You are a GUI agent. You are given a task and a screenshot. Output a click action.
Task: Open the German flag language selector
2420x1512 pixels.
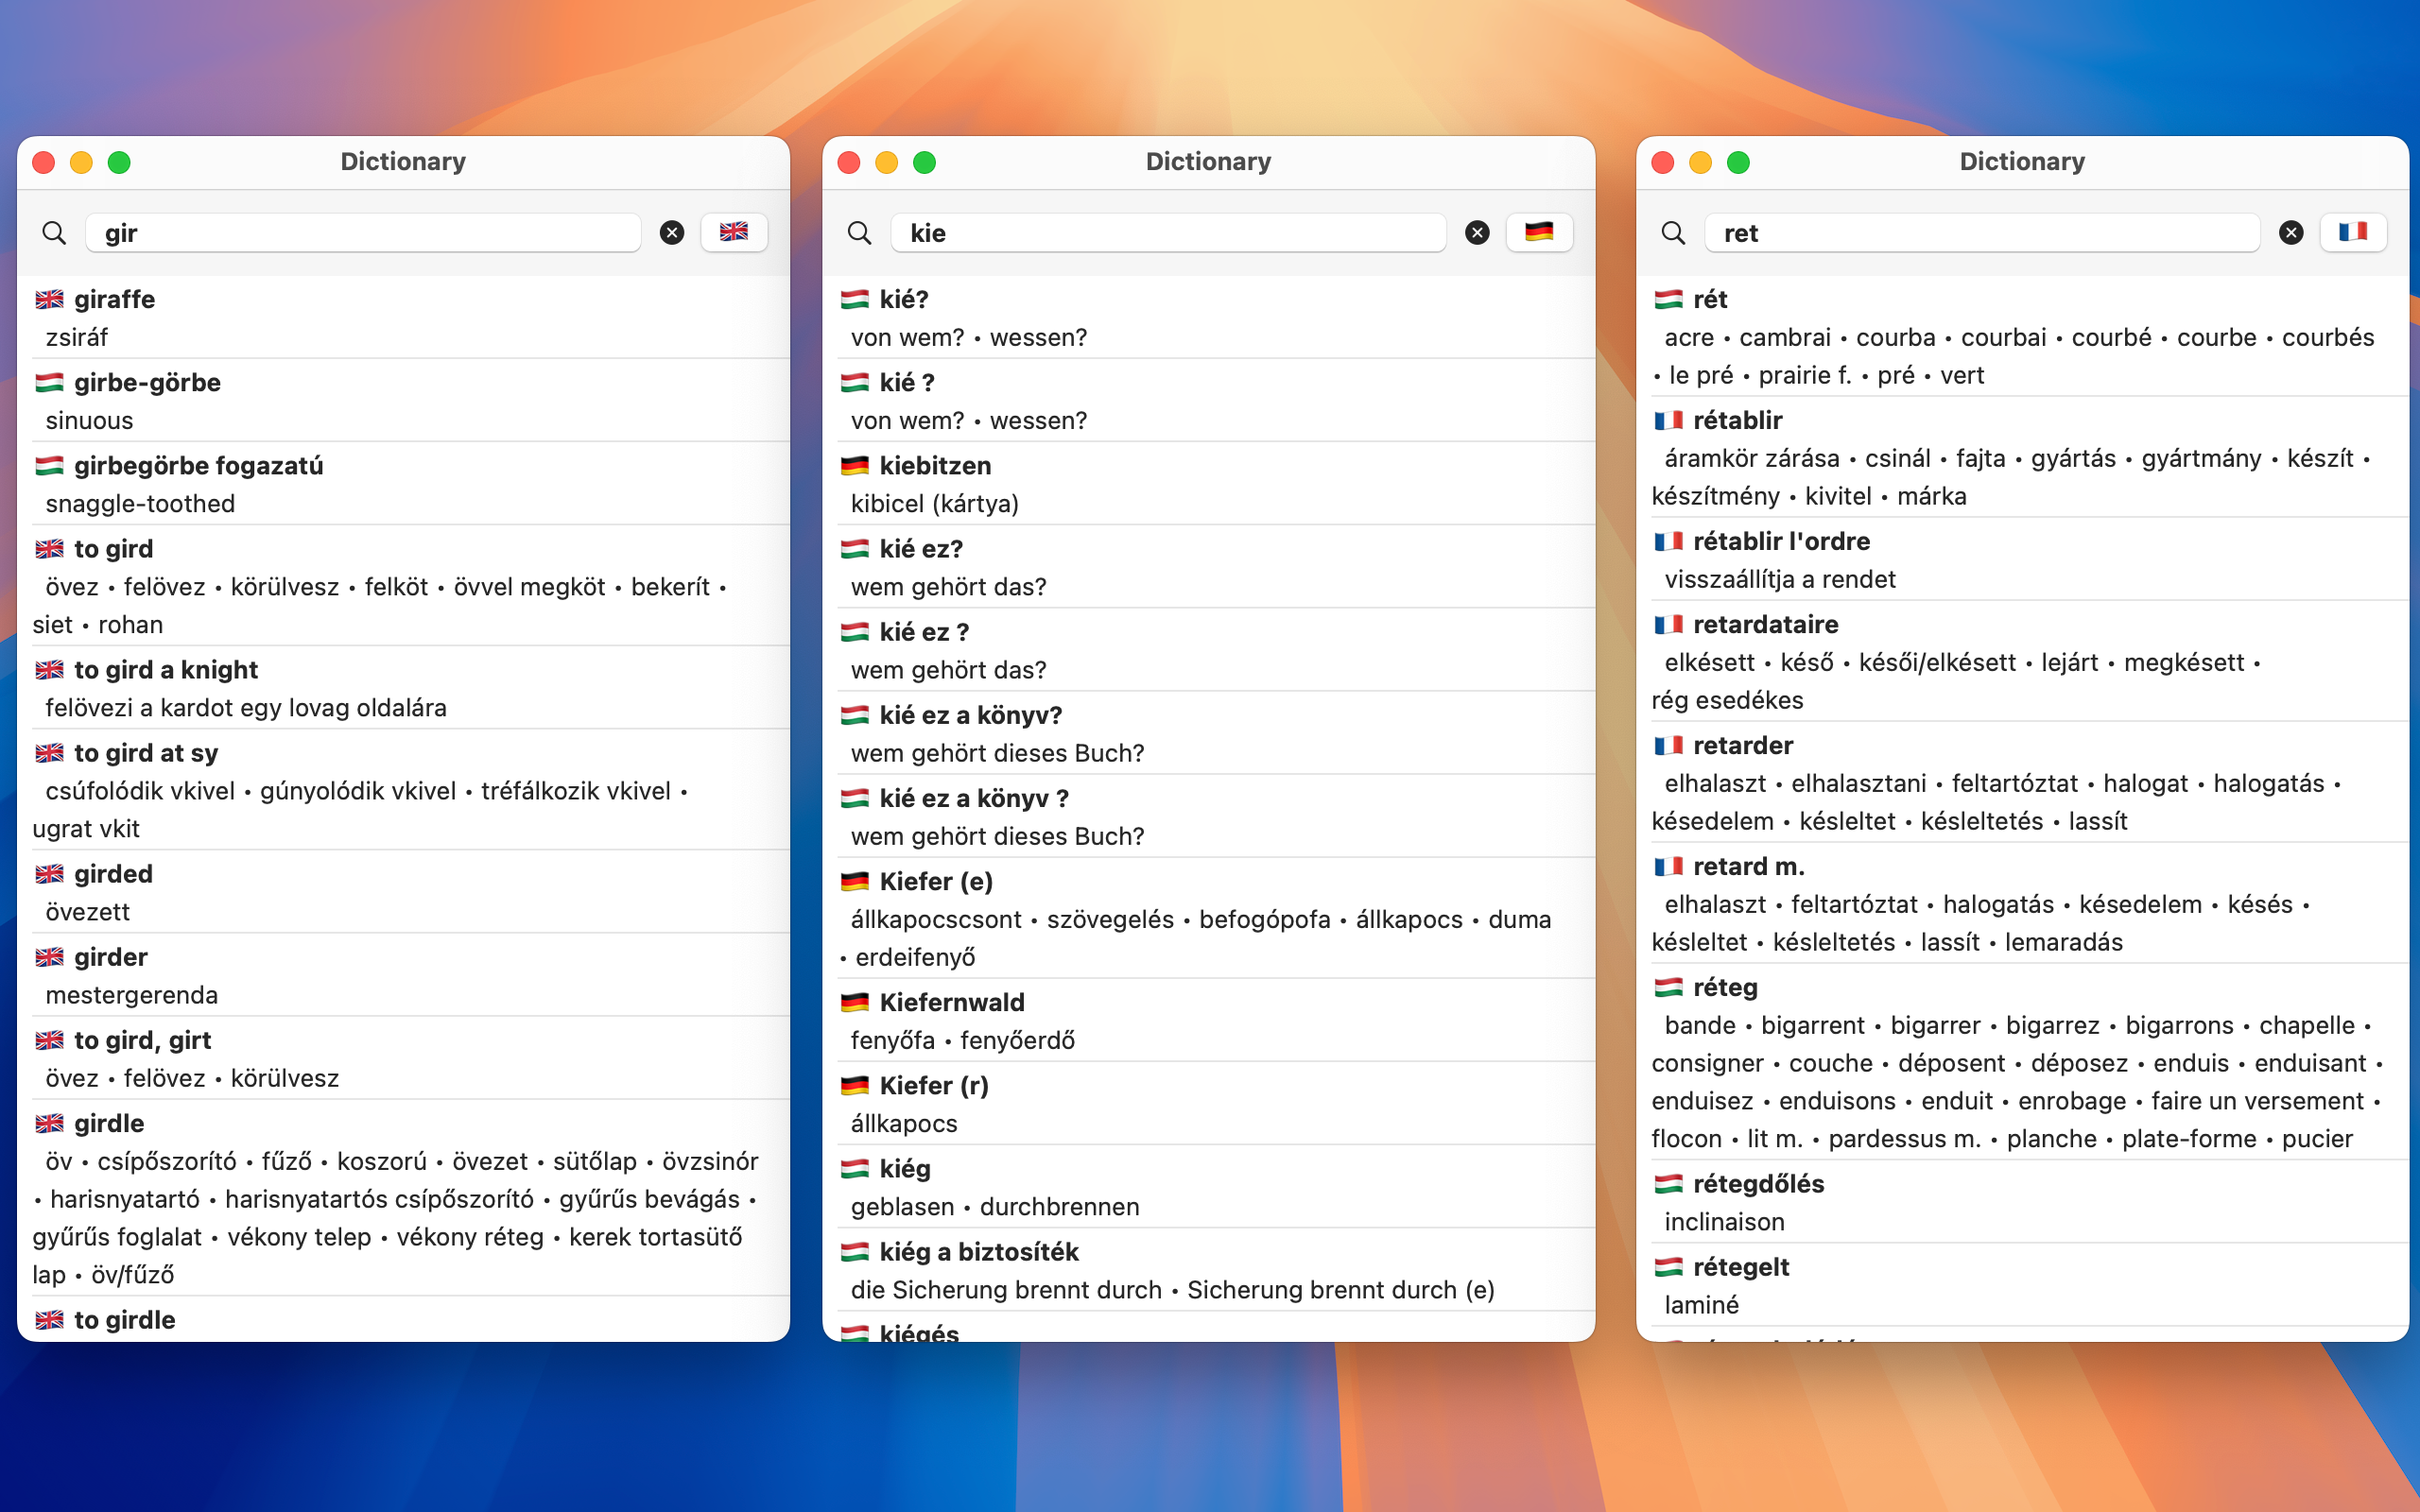pyautogui.click(x=1539, y=232)
